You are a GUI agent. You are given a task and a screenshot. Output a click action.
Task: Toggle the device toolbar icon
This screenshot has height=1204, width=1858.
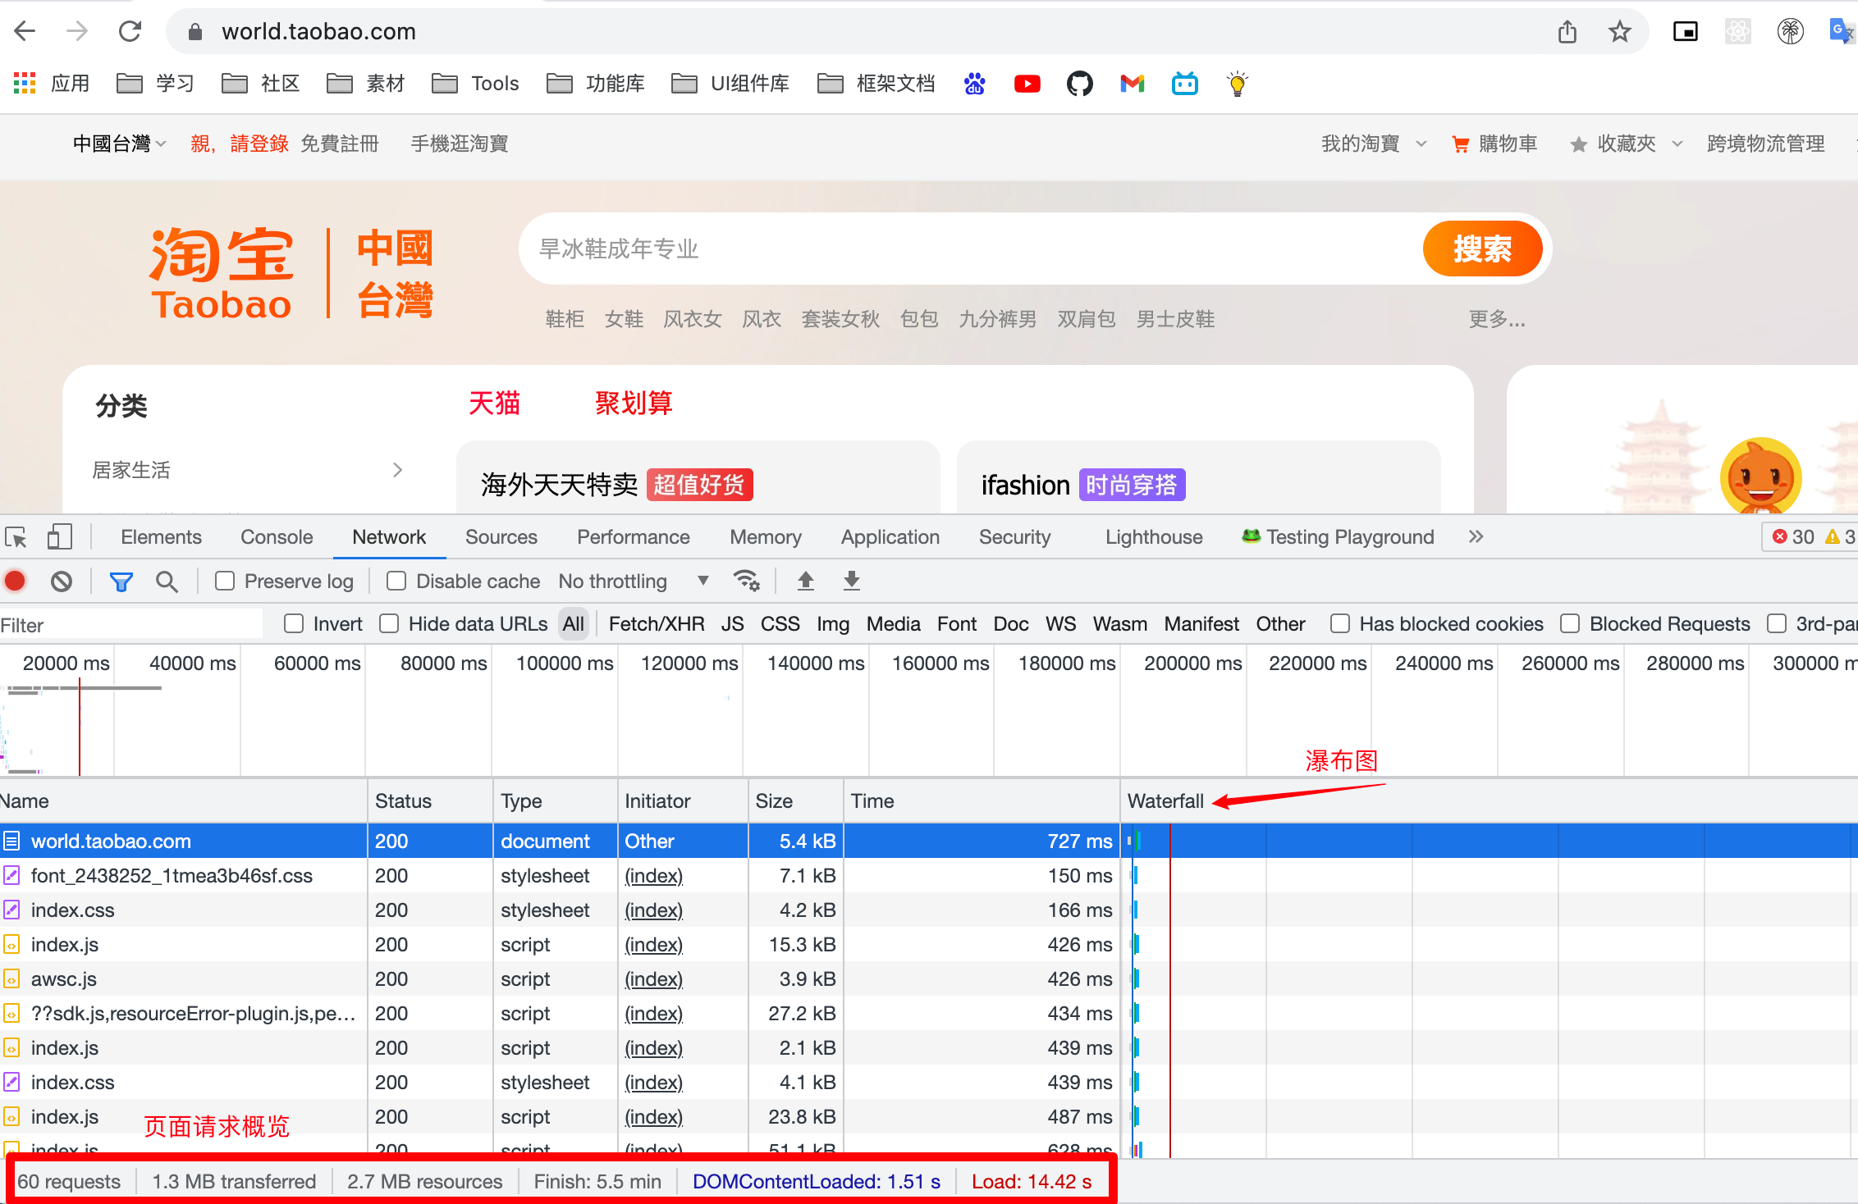tap(60, 537)
